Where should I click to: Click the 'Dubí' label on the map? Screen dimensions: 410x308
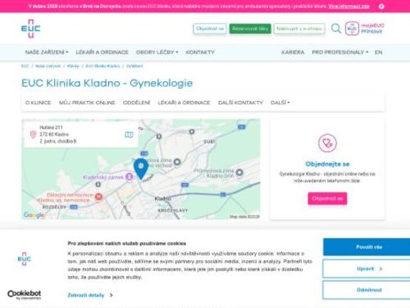[x=209, y=141]
